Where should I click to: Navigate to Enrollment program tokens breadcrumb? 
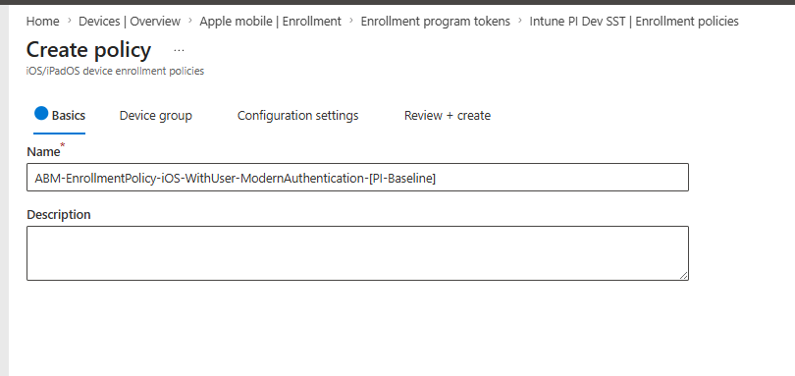[436, 22]
